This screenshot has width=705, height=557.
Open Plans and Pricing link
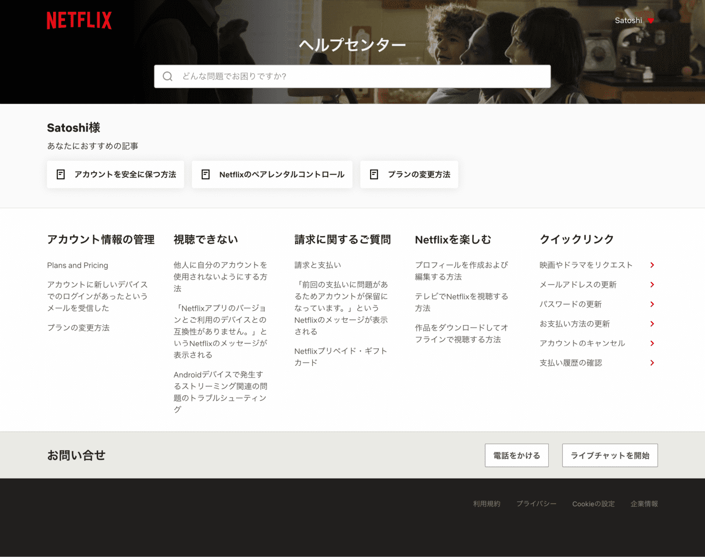[x=77, y=265]
